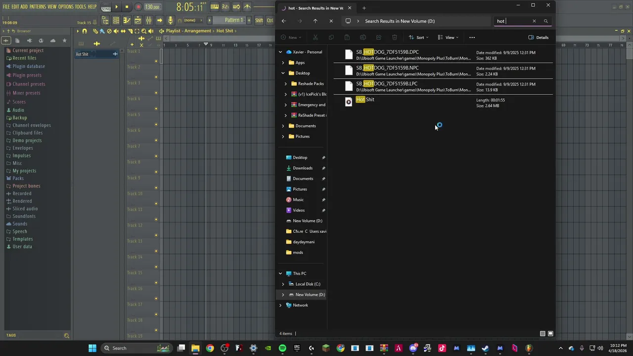633x356 pixels.
Task: Expand the Documents tree node under Xavier
Action: point(283,126)
